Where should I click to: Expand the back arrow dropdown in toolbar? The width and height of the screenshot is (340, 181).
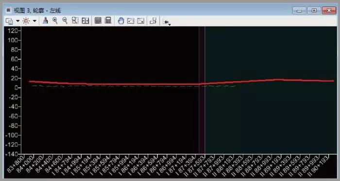coord(167,22)
